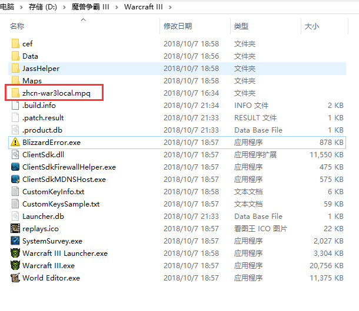Click the SystemSurvey.exe icon
The image size is (359, 311).
coord(15,241)
